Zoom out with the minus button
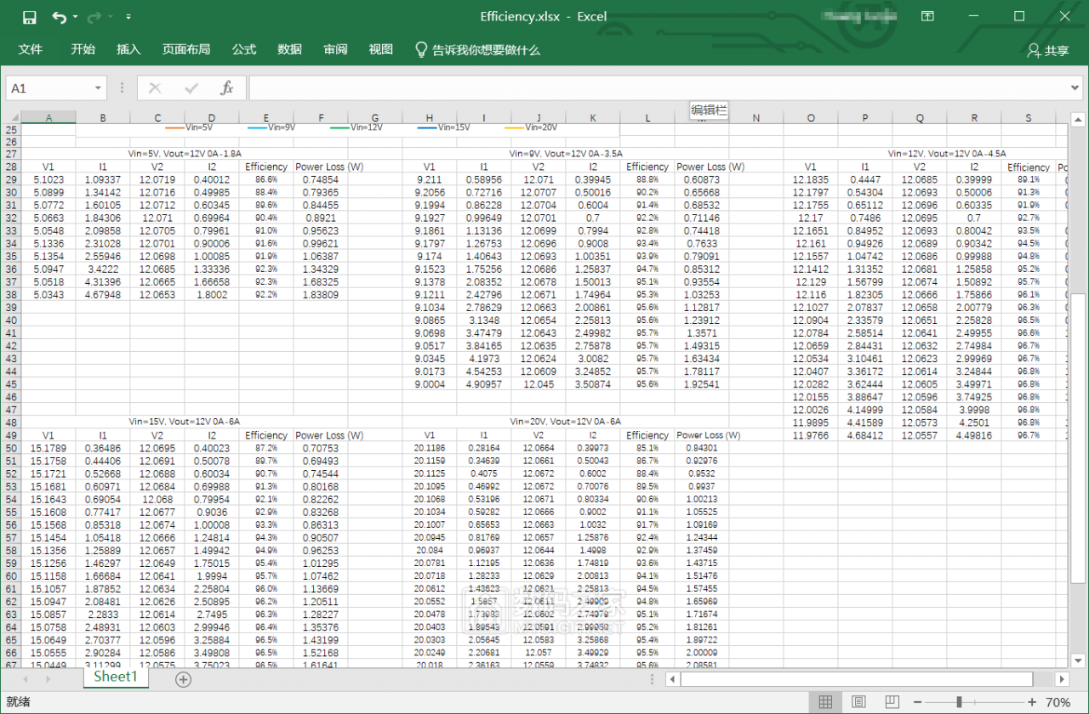 pyautogui.click(x=917, y=702)
